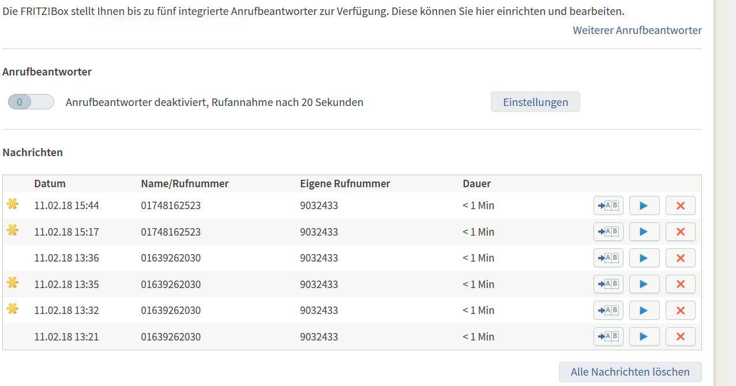Play the message from 11.02.18 15:17
The width and height of the screenshot is (736, 386).
644,232
